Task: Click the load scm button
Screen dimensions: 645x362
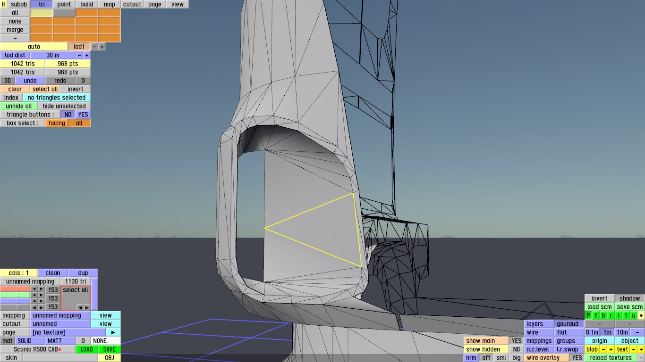Action: (600, 307)
